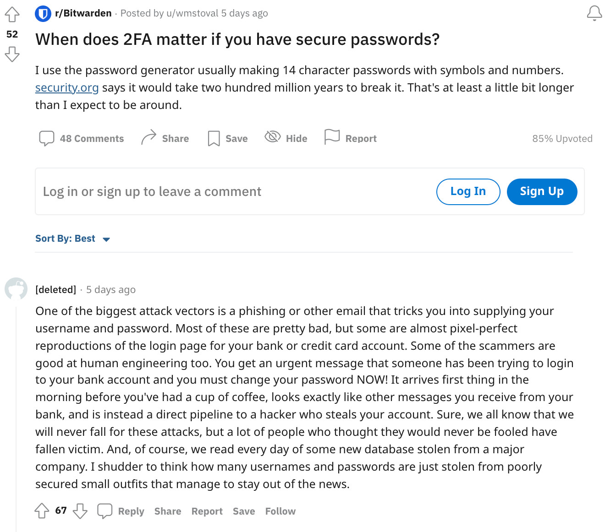This screenshot has width=605, height=532.
Task: Save the post using the bookmark icon
Action: tap(214, 137)
